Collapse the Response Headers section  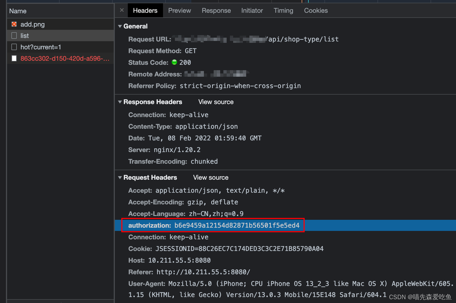[120, 102]
